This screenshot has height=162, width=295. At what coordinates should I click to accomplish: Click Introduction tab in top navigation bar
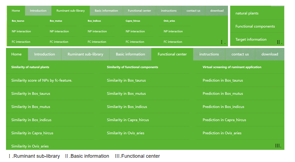[x=38, y=11]
